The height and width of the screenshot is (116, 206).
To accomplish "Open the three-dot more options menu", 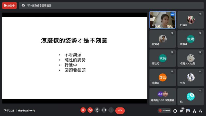I will pyautogui.click(x=111, y=110).
